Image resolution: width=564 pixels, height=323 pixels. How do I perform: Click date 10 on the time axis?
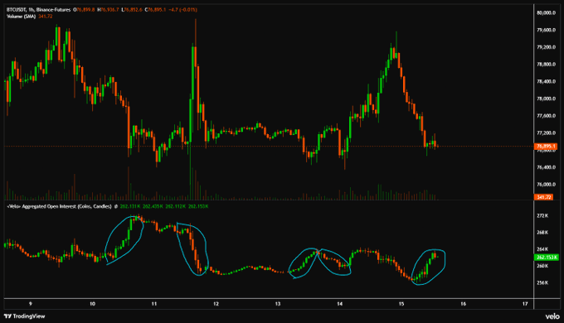coord(92,304)
